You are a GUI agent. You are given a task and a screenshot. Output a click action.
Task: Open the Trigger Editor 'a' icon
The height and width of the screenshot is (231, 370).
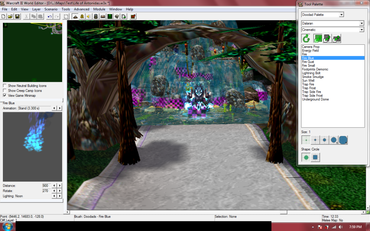click(x=82, y=17)
